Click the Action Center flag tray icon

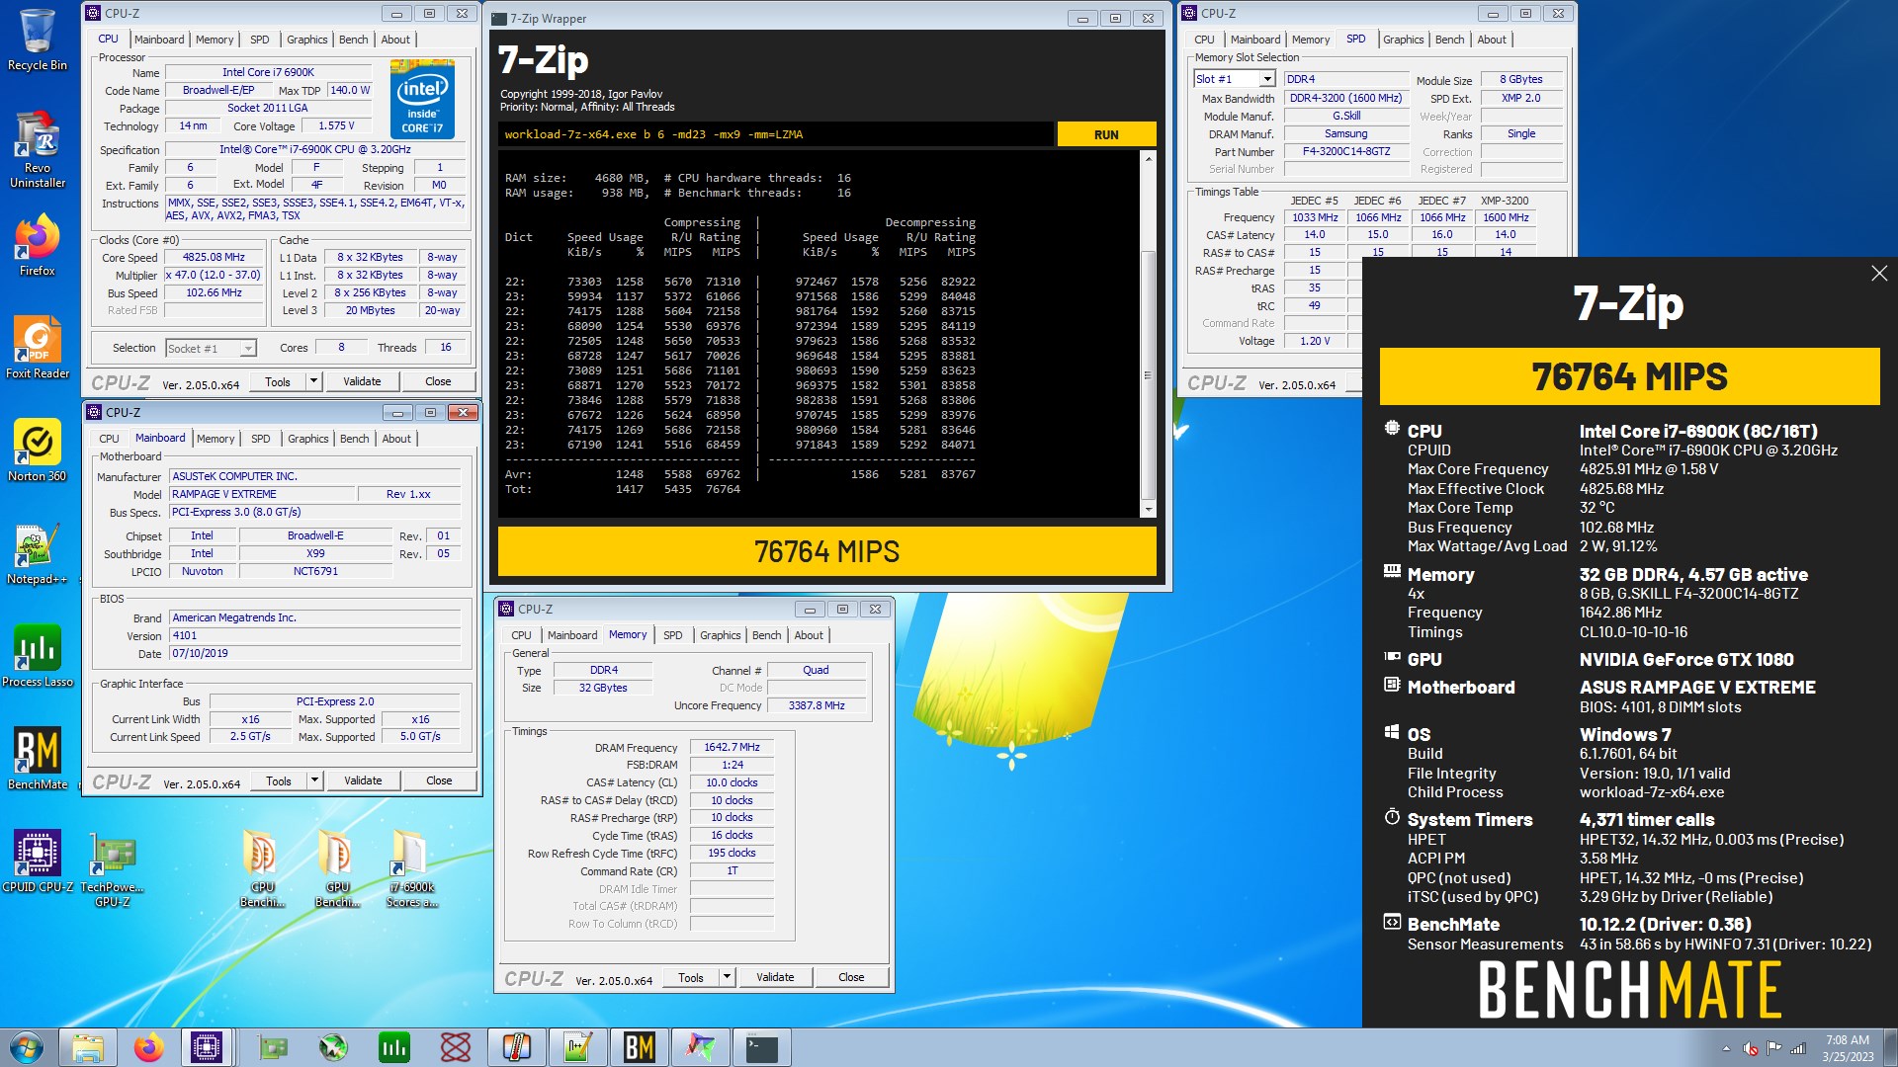[x=1774, y=1048]
